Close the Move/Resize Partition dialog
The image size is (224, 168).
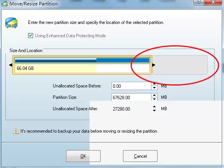213,2
